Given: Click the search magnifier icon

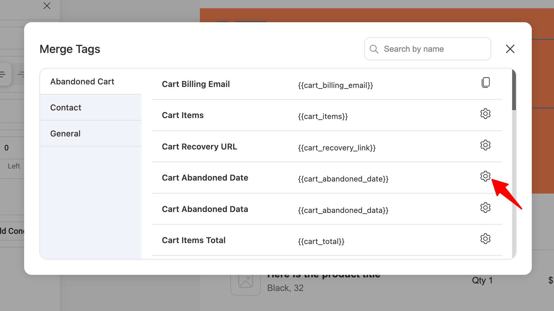Looking at the screenshot, I should tap(374, 49).
